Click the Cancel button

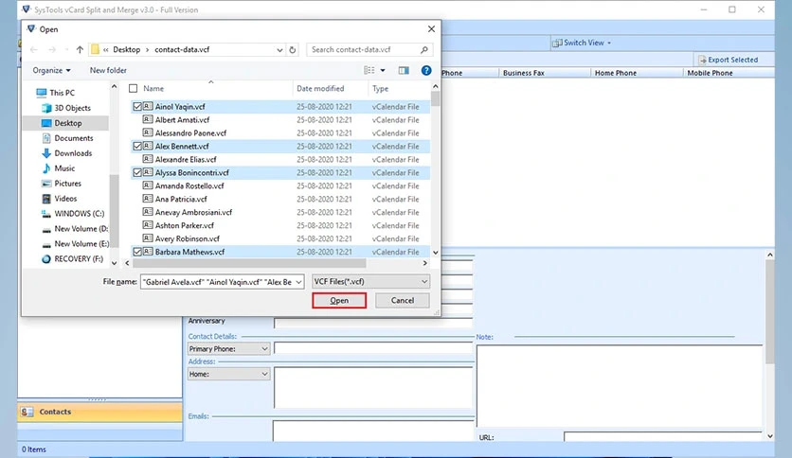point(403,300)
